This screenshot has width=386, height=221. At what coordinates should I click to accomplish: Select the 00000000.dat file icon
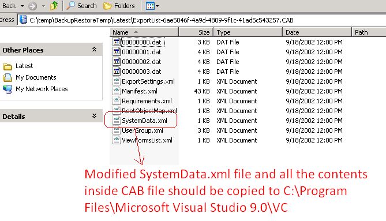[117, 42]
